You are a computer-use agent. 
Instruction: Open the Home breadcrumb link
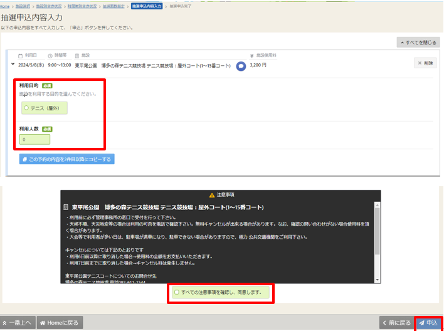click(5, 6)
